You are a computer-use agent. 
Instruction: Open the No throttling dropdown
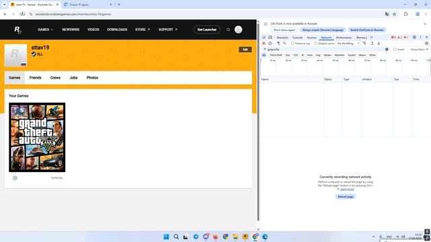click(348, 43)
